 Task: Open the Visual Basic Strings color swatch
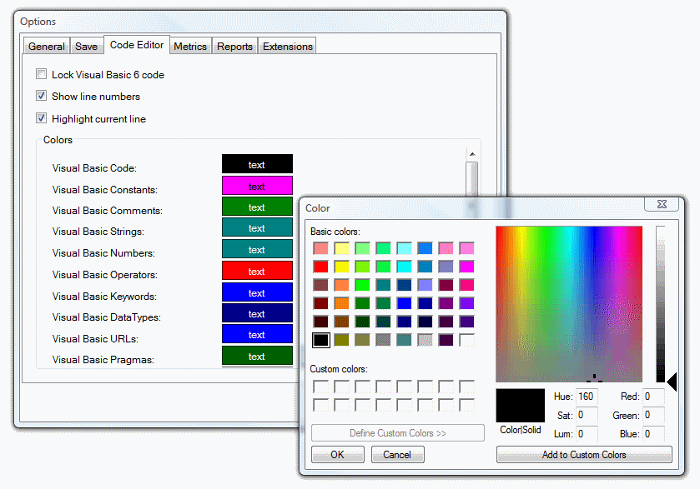coord(257,227)
